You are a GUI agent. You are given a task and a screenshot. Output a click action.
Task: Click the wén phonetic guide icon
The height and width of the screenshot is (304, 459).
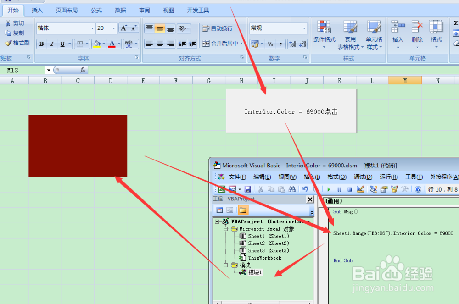[x=129, y=44]
